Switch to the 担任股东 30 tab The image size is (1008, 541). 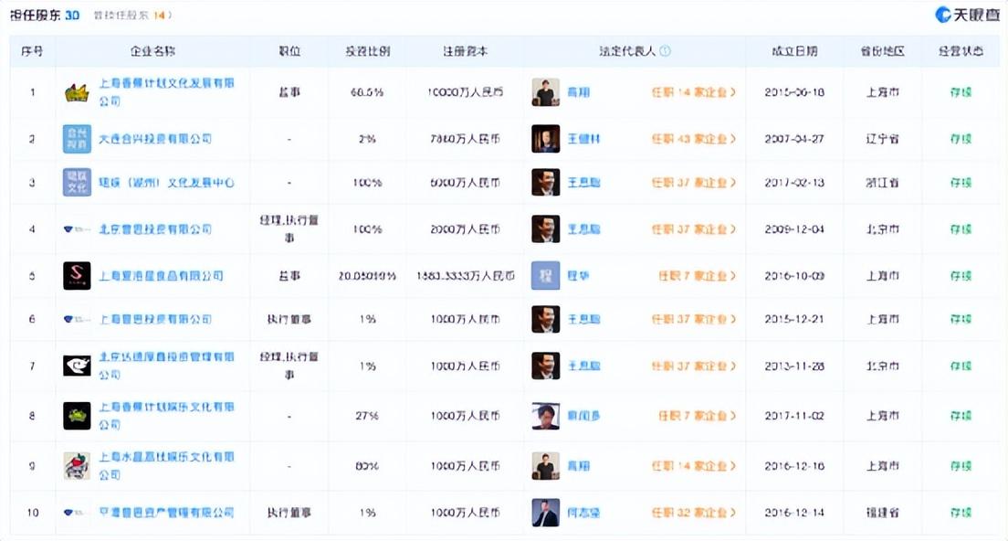click(x=45, y=16)
